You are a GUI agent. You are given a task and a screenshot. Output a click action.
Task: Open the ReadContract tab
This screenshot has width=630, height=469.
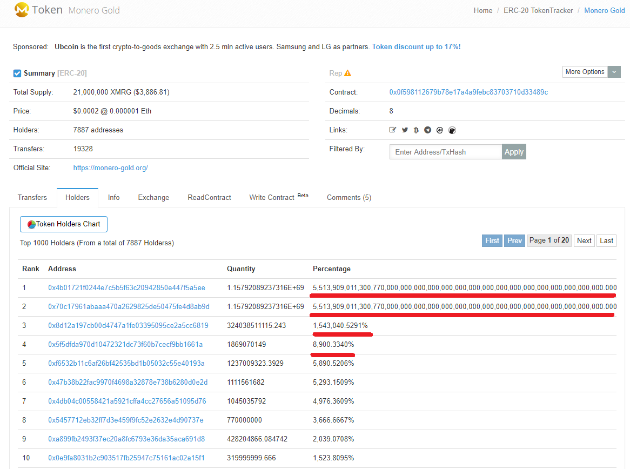[x=209, y=197]
